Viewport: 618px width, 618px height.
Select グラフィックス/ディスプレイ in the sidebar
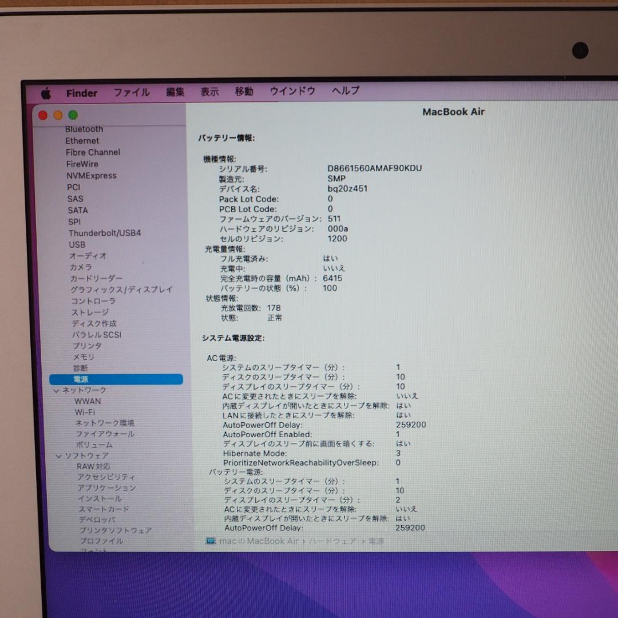(x=121, y=290)
